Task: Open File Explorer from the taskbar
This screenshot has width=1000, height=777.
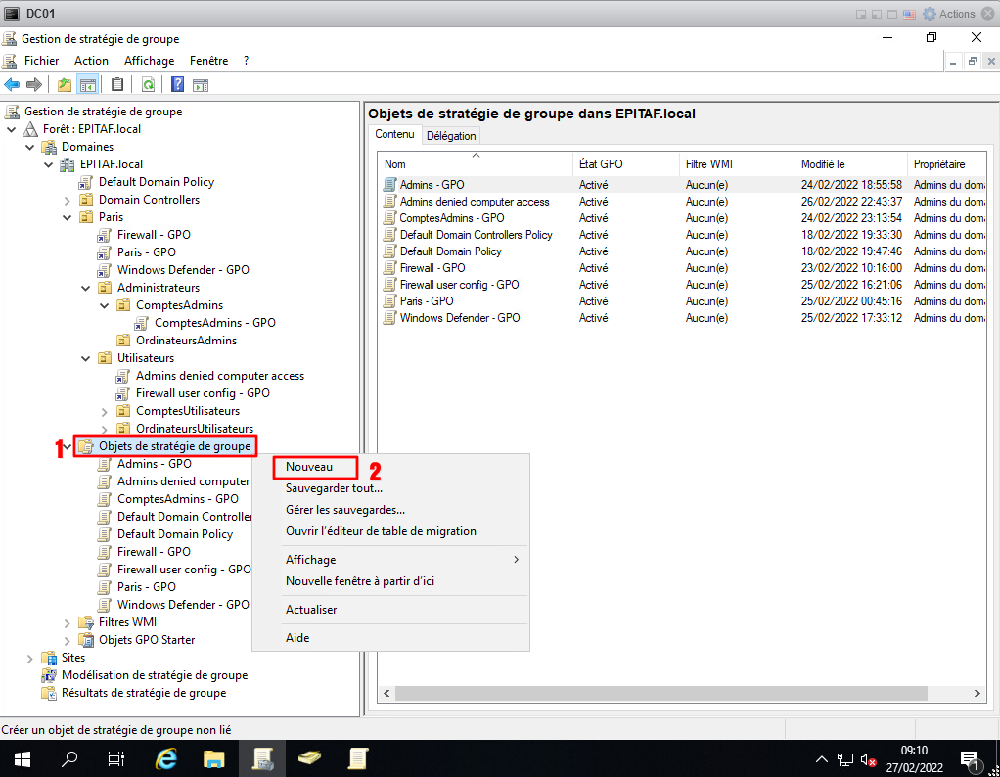Action: click(214, 758)
